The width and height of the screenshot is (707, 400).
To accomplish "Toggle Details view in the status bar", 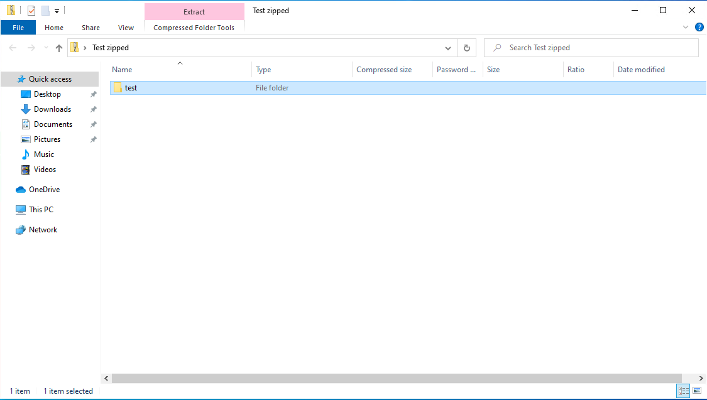I will [683, 391].
